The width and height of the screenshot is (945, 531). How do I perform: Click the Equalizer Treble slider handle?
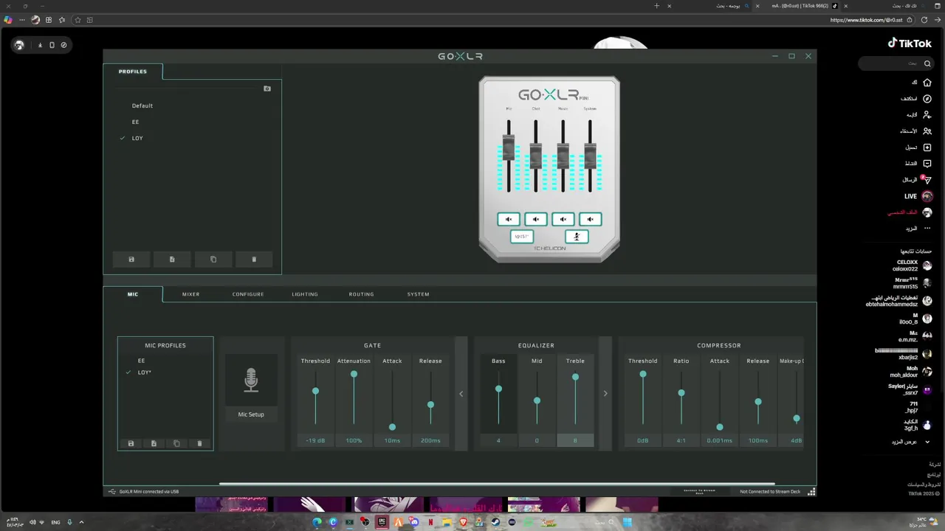(x=575, y=377)
